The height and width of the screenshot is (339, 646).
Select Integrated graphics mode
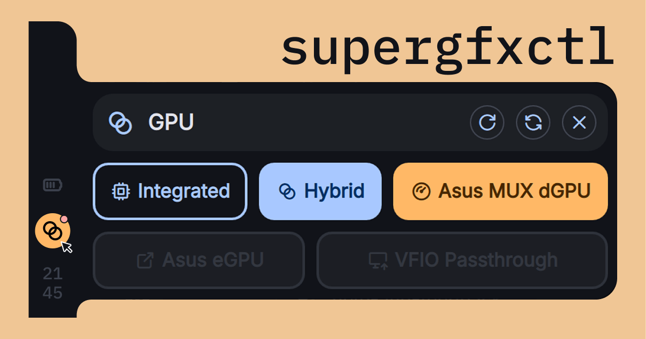pos(170,191)
